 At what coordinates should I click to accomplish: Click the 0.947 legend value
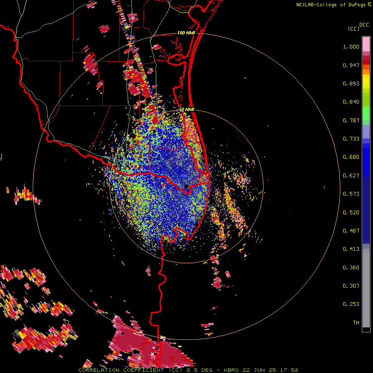[351, 65]
